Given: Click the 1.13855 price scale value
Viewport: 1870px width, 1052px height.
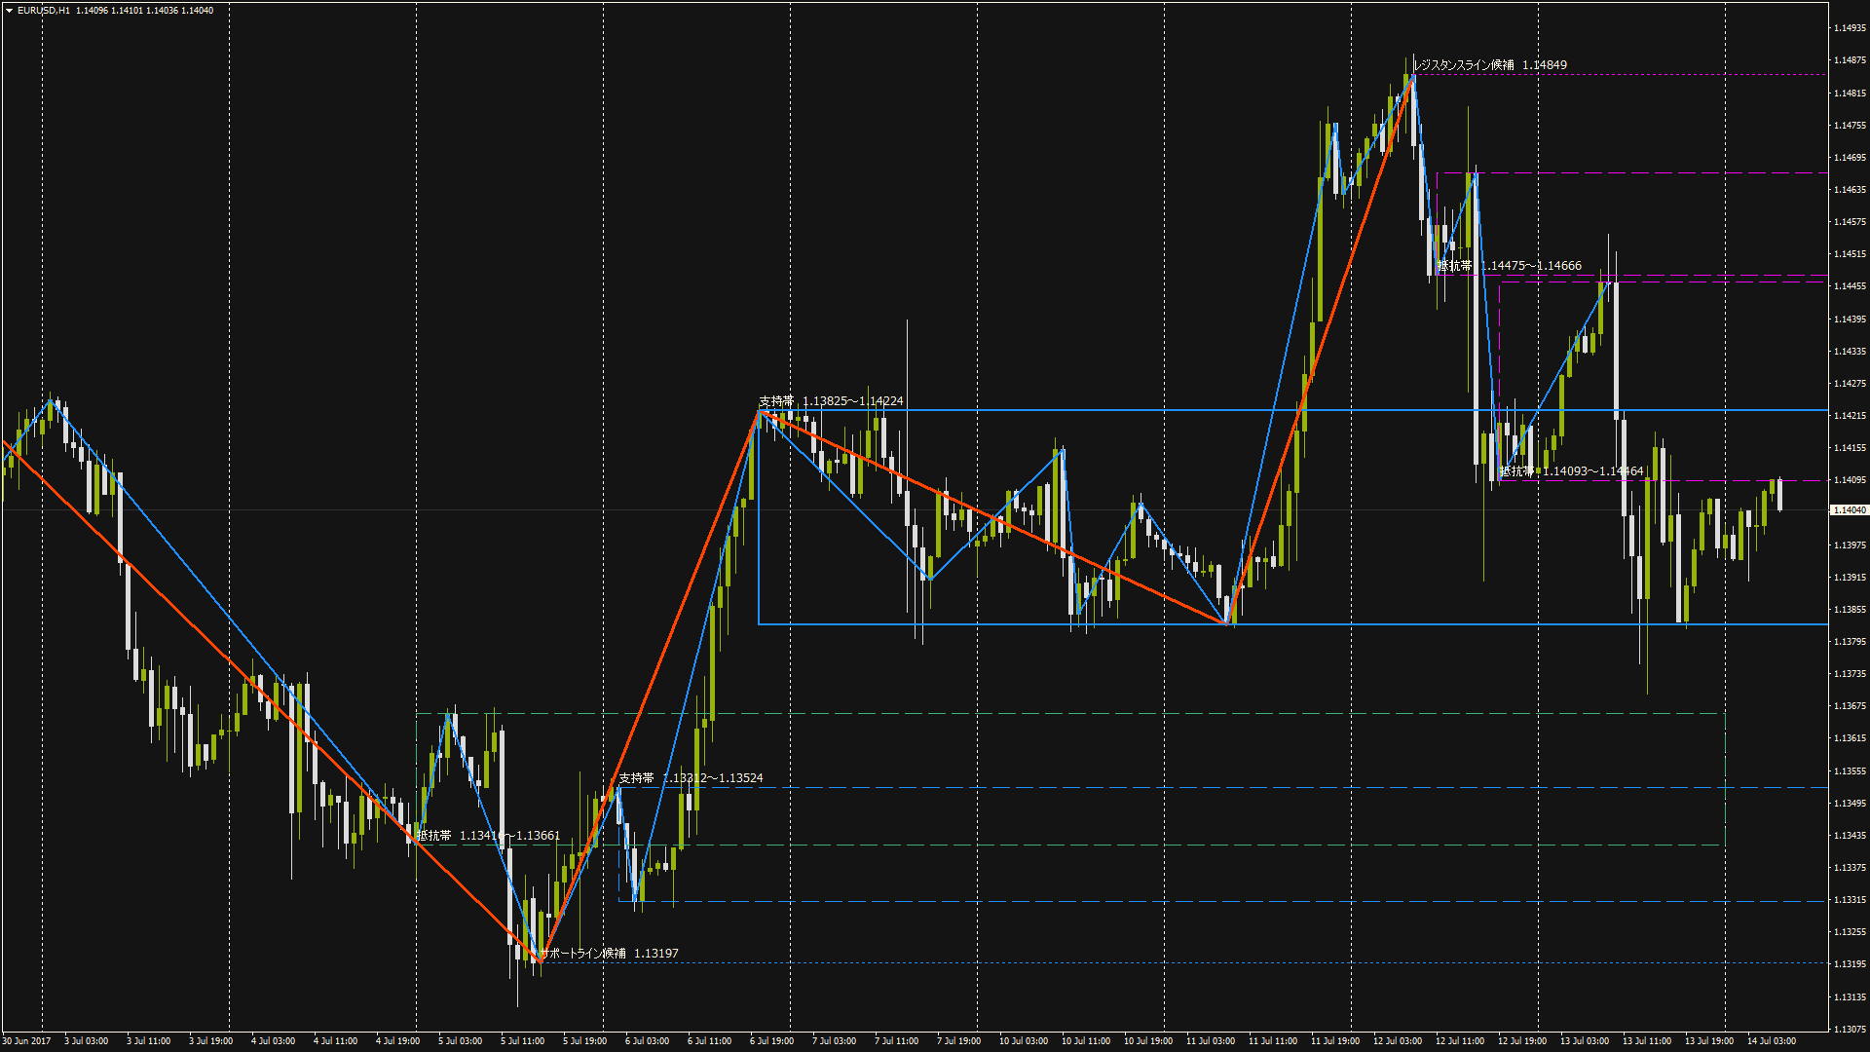Looking at the screenshot, I should 1850,610.
